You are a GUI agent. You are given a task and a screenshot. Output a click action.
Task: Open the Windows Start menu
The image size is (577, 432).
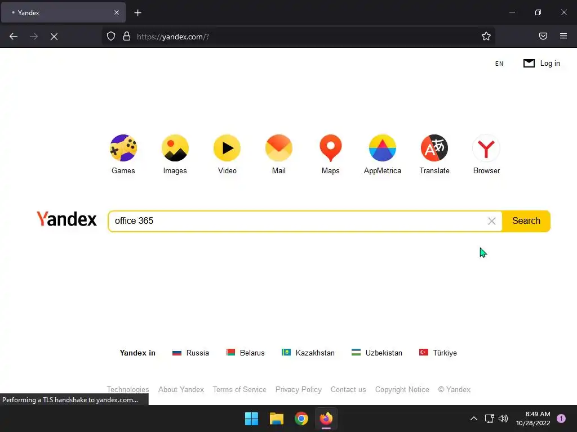coord(252,418)
